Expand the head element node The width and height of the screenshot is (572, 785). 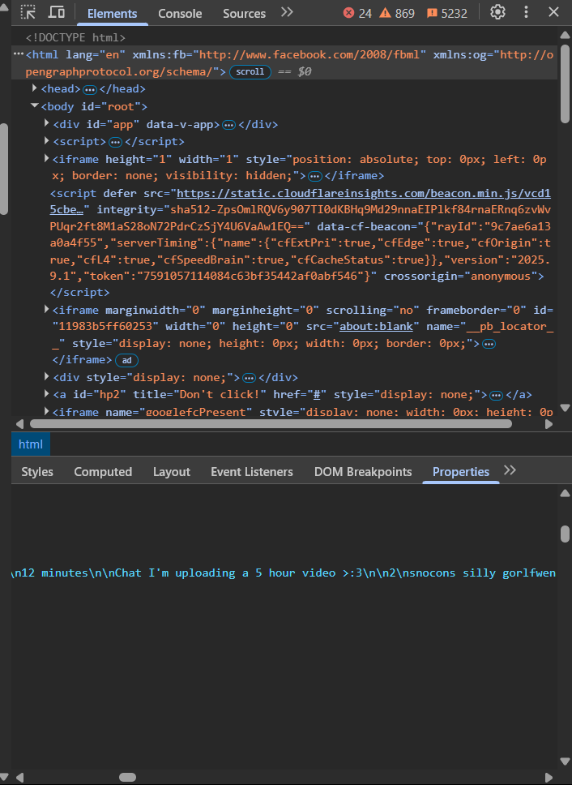(35, 88)
